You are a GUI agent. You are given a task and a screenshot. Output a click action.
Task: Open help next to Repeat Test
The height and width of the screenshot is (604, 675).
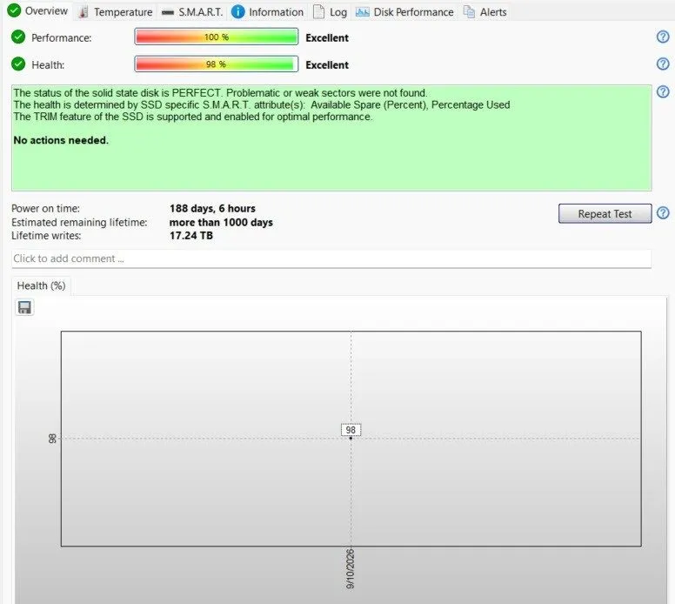tap(663, 213)
